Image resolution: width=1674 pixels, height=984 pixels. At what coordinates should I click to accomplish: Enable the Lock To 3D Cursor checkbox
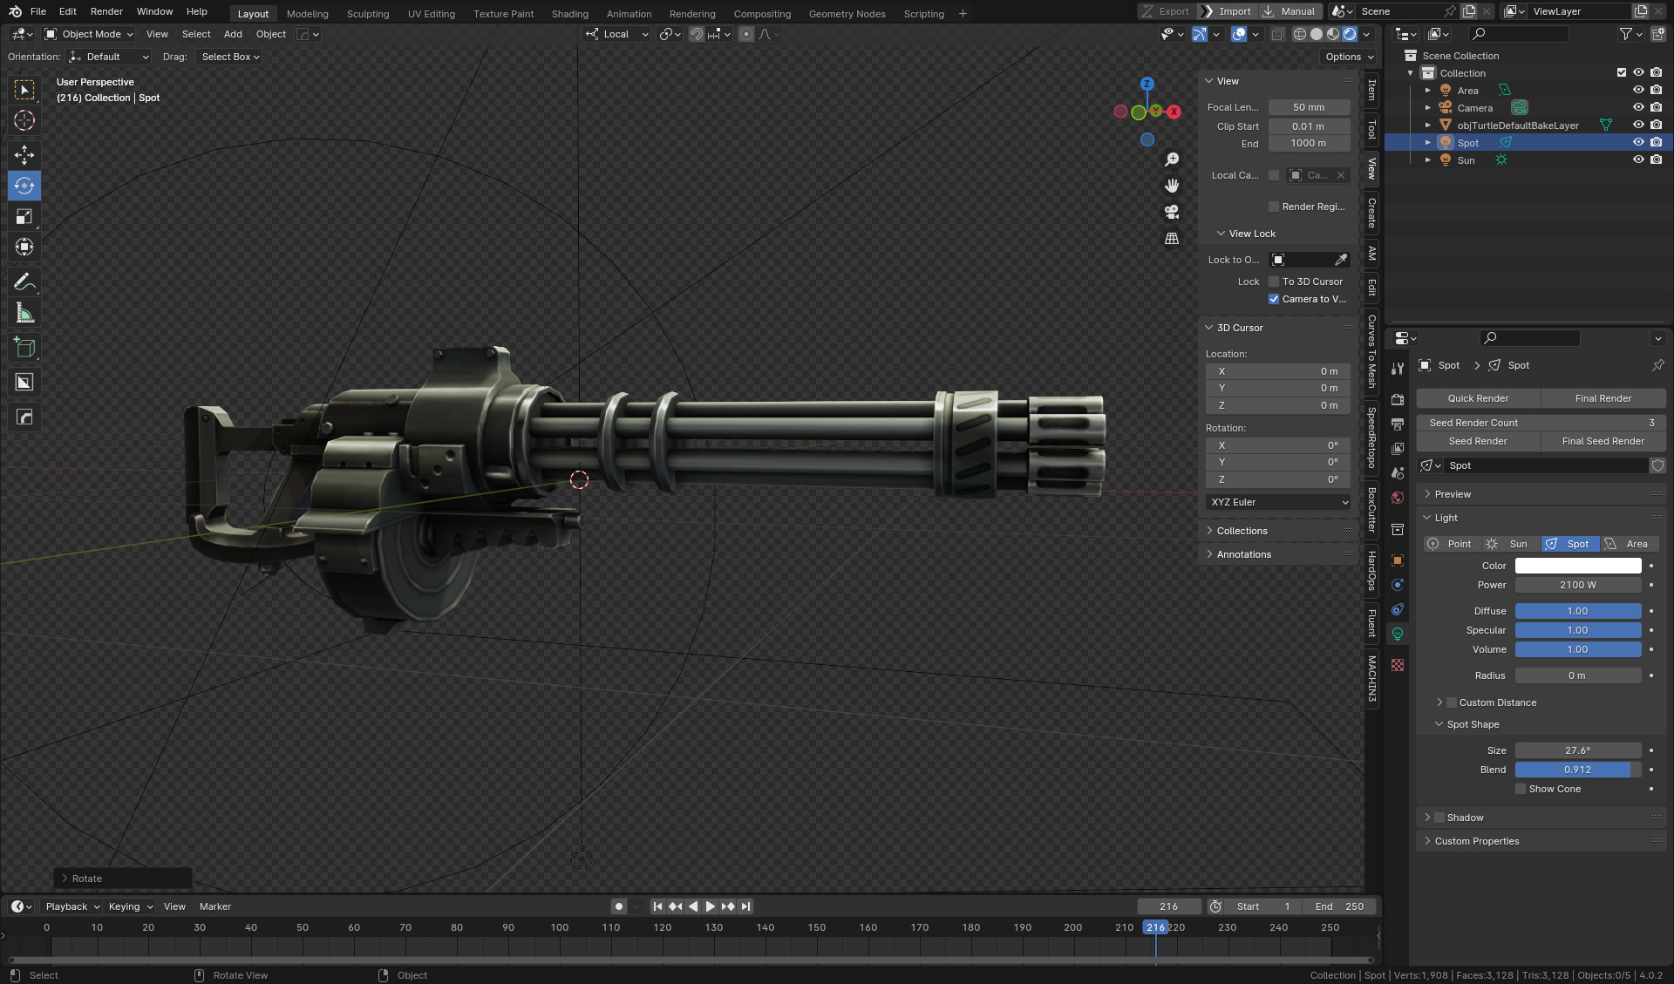point(1274,282)
